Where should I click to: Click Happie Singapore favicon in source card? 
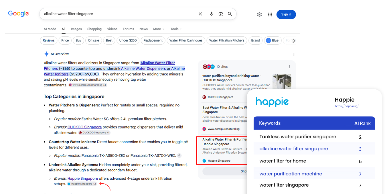tap(204, 161)
